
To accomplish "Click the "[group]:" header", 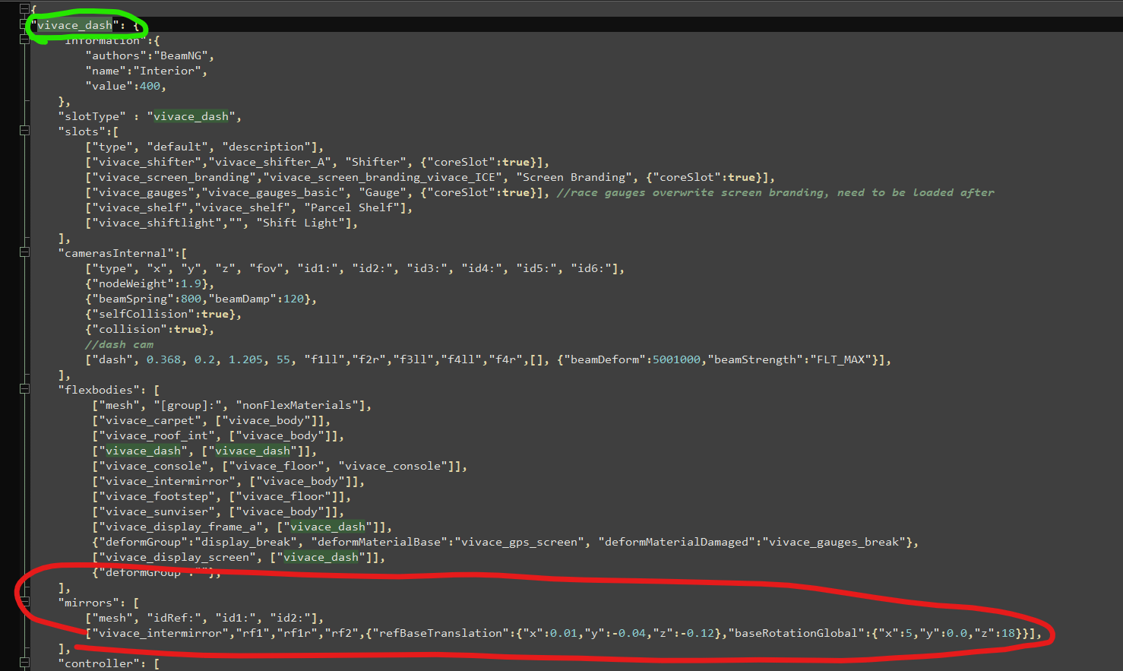I will point(188,405).
